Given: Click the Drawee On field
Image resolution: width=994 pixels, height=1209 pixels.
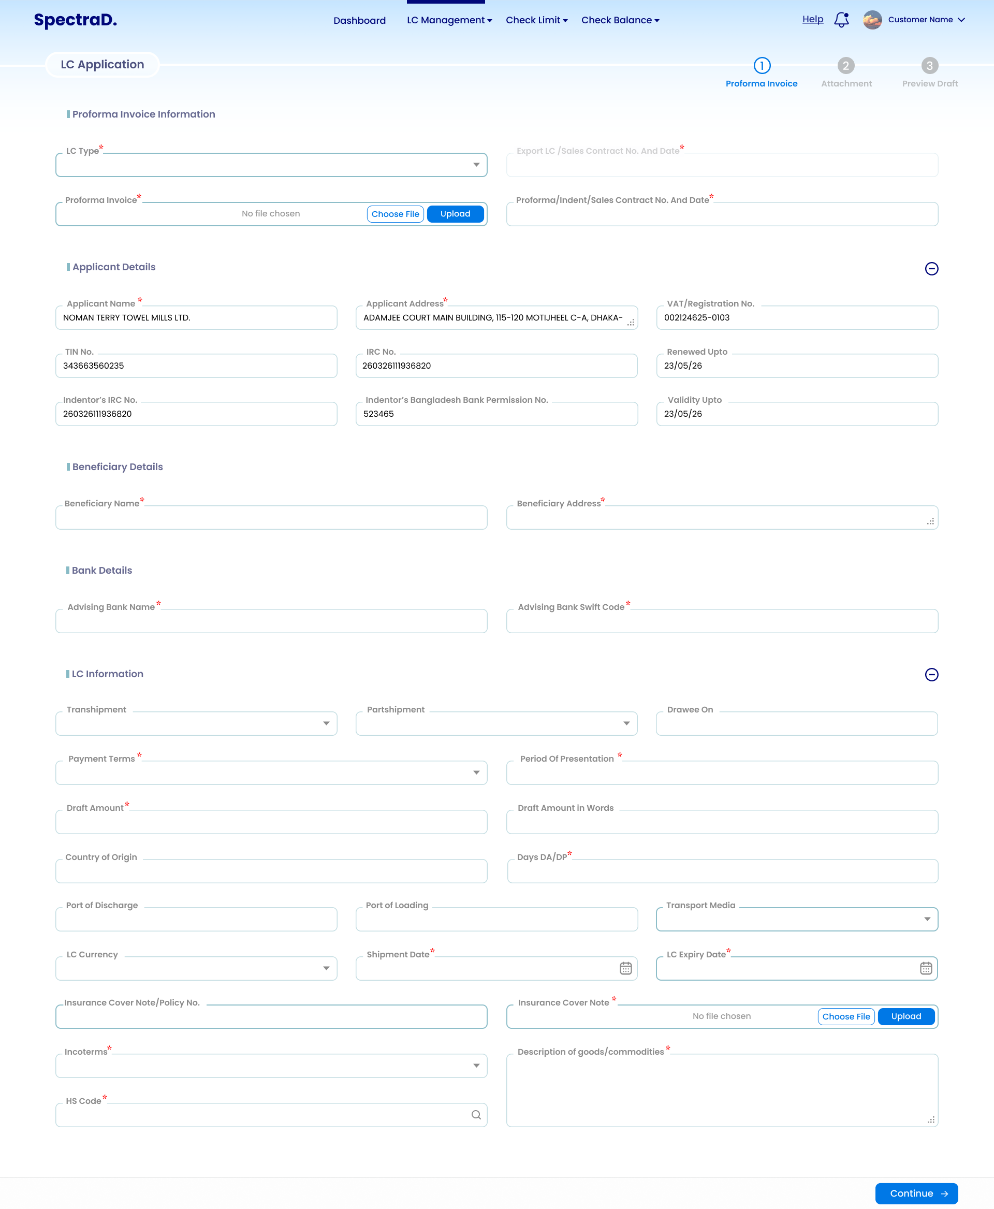Looking at the screenshot, I should pos(796,723).
